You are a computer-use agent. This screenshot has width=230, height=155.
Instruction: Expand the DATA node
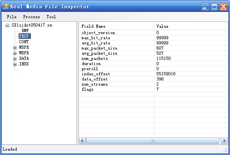[15, 59]
